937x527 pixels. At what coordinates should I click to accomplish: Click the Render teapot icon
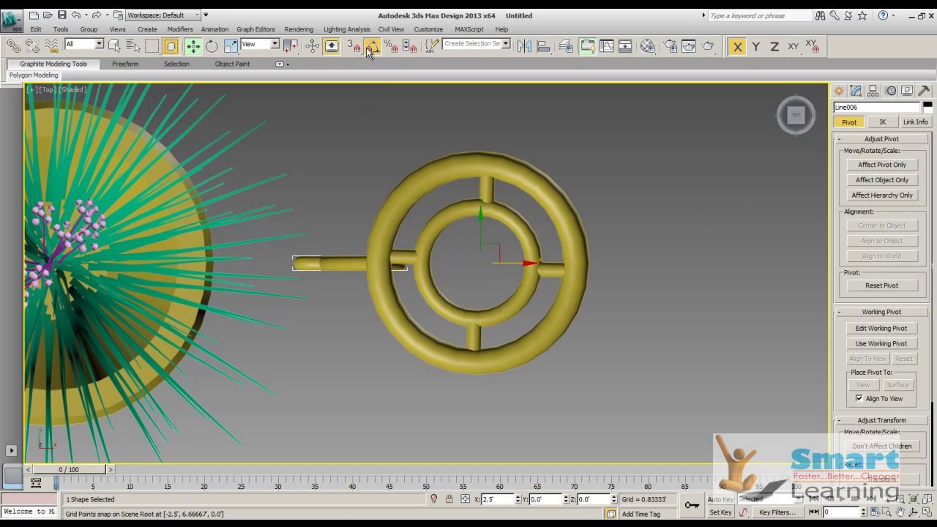(707, 46)
